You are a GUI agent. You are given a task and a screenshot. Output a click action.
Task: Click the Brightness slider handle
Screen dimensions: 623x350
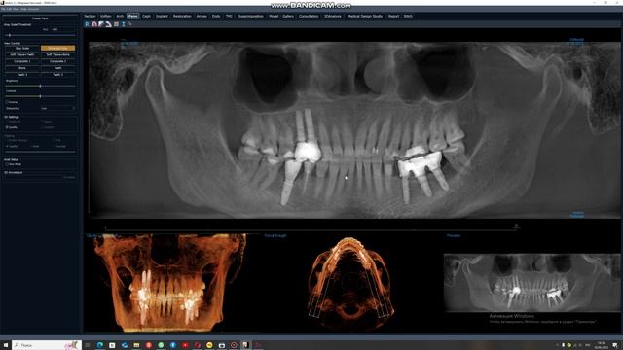[41, 86]
